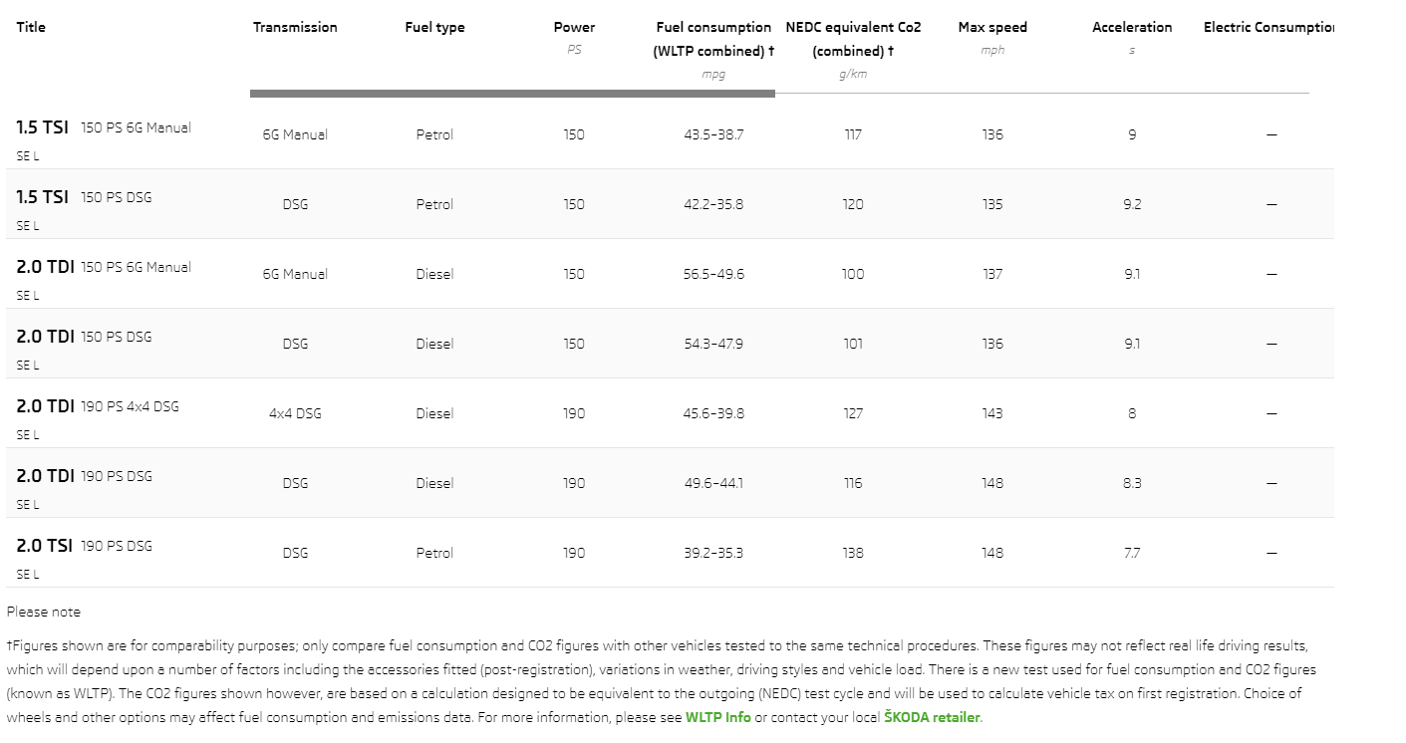The height and width of the screenshot is (743, 1406).
Task: Select the 2.0 TDI 190 PS 4x4 DSG title
Action: click(x=98, y=406)
